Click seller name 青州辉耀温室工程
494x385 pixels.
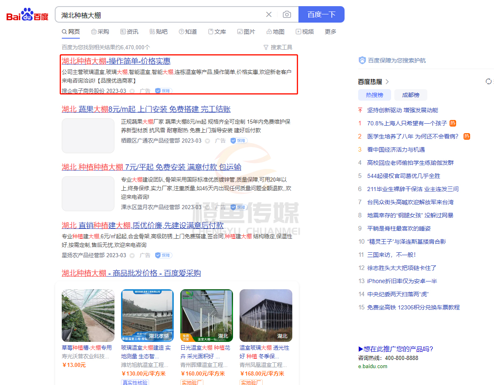(x=204, y=365)
